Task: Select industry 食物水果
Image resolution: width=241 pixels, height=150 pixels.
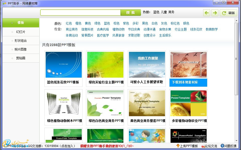Action: 165,29
